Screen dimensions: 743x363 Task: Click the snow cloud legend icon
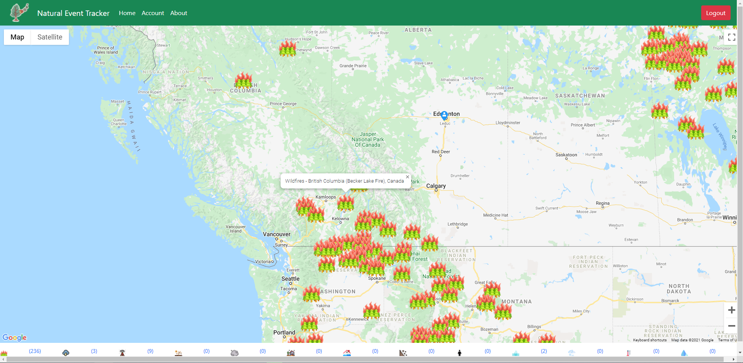pyautogui.click(x=572, y=353)
